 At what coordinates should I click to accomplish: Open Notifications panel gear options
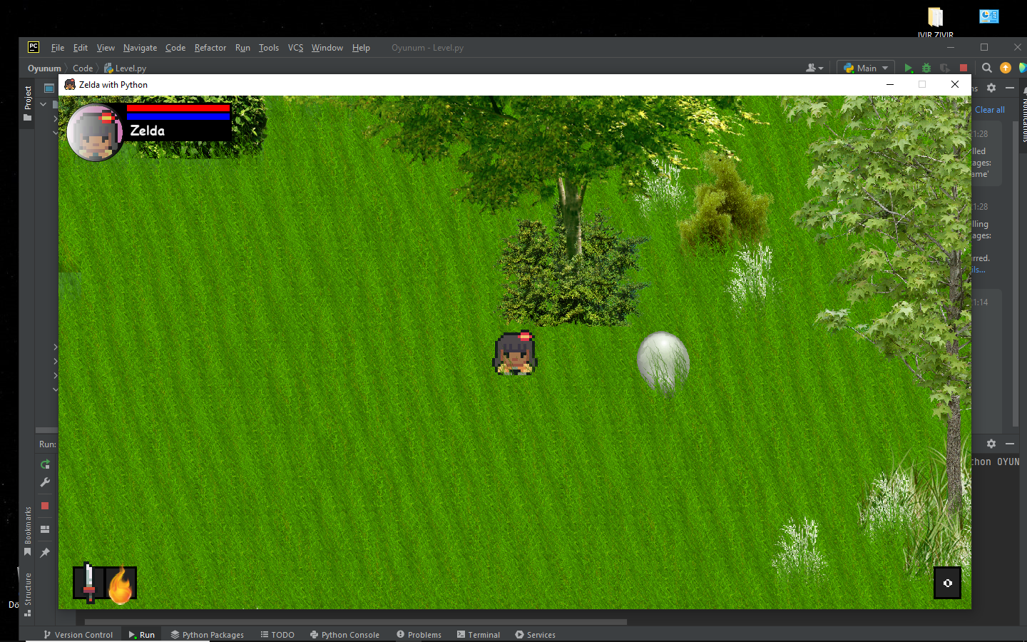(x=991, y=88)
